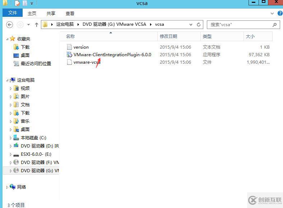The height and width of the screenshot is (208, 283).
Task: Expand the 文档 folder node
Action: [x=11, y=105]
